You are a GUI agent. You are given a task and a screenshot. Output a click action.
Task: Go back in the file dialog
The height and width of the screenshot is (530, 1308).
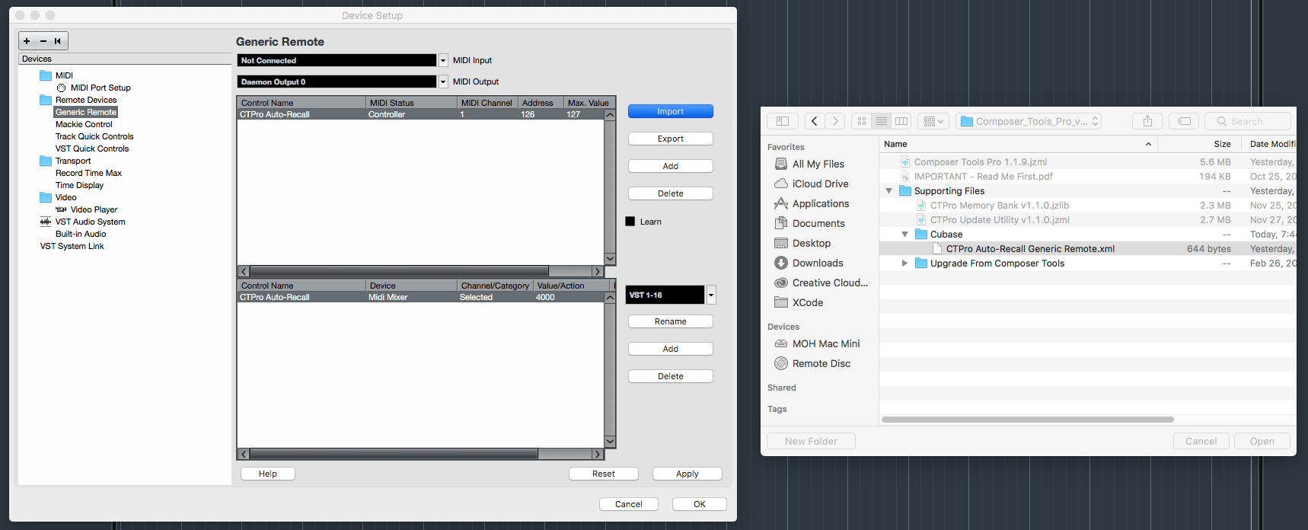coord(815,121)
